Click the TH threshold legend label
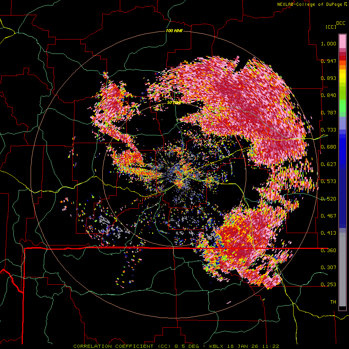Viewport: 349px width, 349px height. pos(333,302)
